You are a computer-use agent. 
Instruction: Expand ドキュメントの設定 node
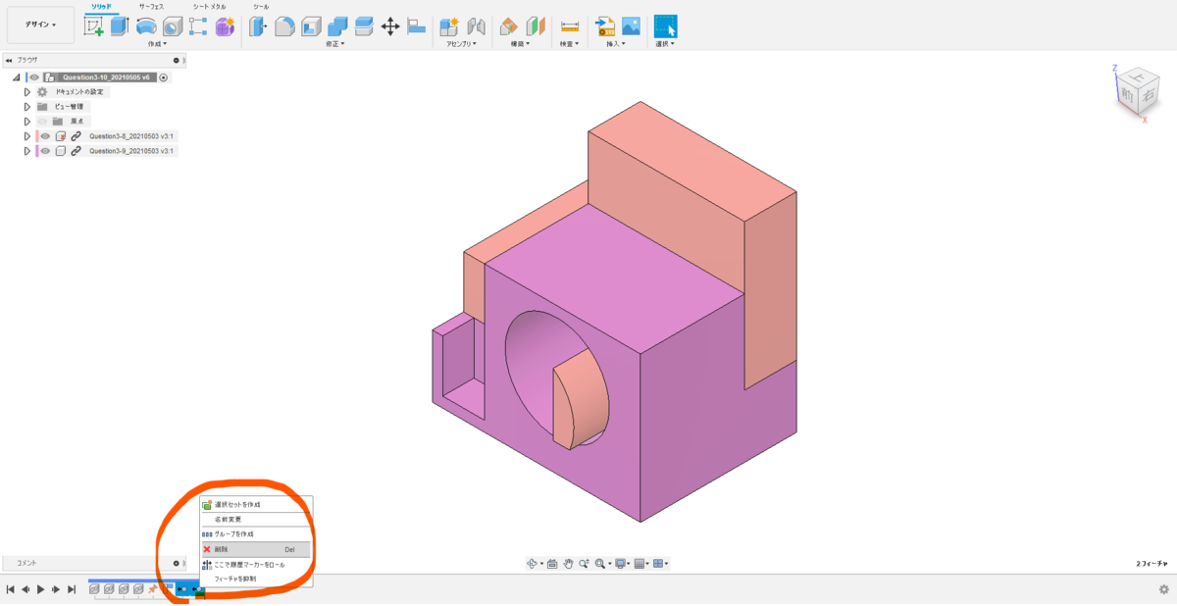click(x=27, y=91)
